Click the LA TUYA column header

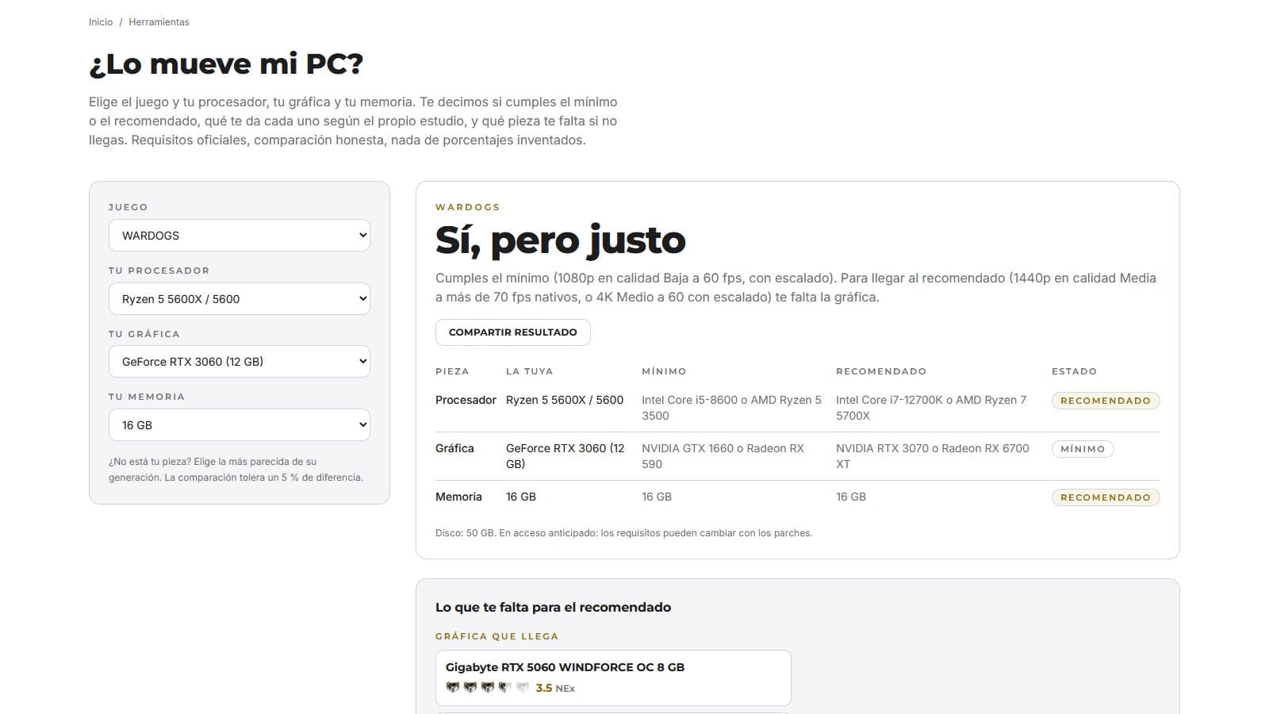[x=530, y=371]
